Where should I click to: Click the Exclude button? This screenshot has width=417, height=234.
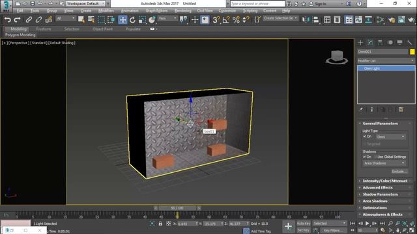point(399,172)
